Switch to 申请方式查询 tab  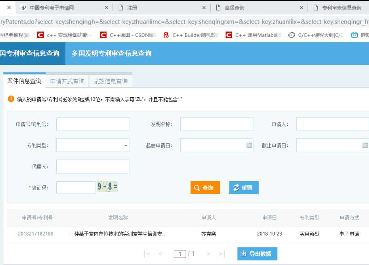coord(67,81)
